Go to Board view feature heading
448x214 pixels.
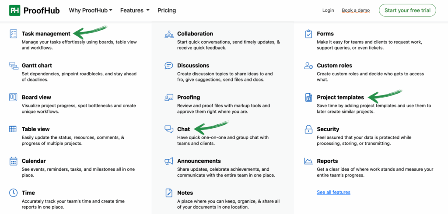point(36,97)
